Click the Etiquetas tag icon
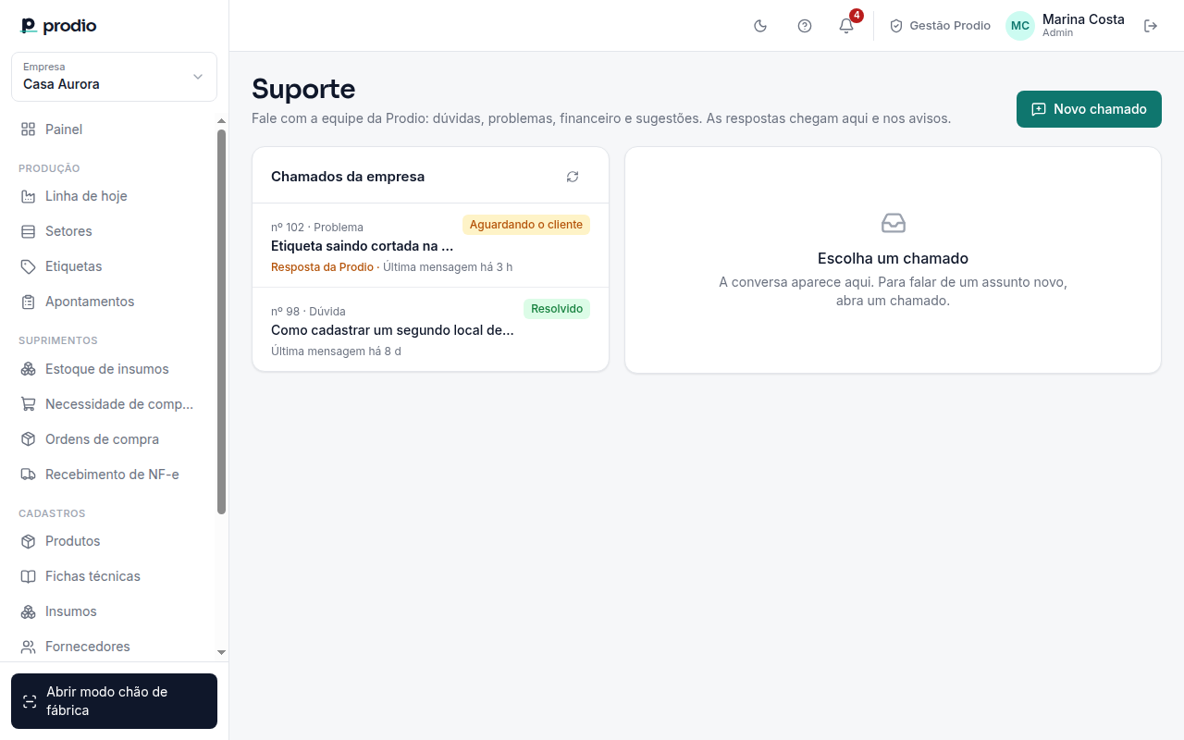Image resolution: width=1184 pixels, height=740 pixels. click(x=29, y=266)
